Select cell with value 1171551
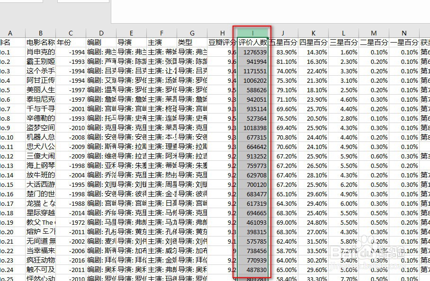Viewport: 430px width, 281px height. 252,71
